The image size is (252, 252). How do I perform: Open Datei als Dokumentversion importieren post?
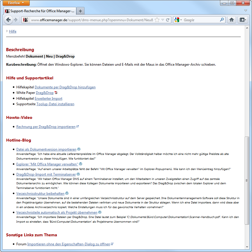pos(46,149)
